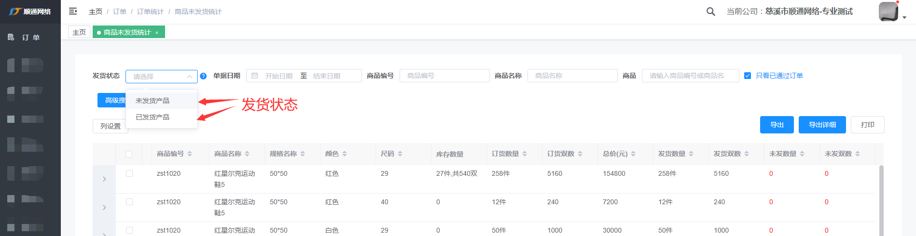The width and height of the screenshot is (916, 236).
Task: Click the 商品编号 input field
Action: [444, 76]
